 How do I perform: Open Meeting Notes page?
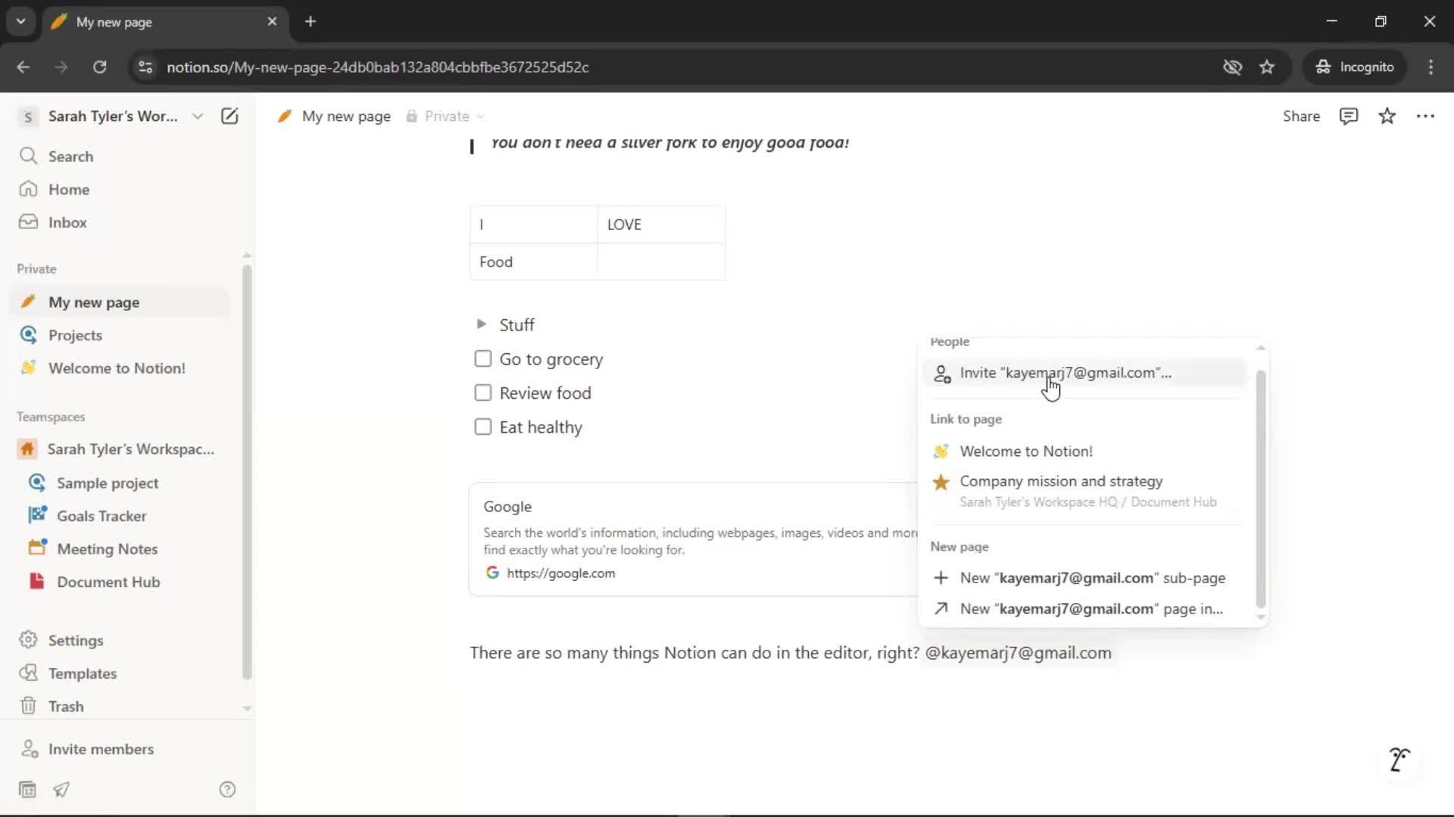point(120,548)
